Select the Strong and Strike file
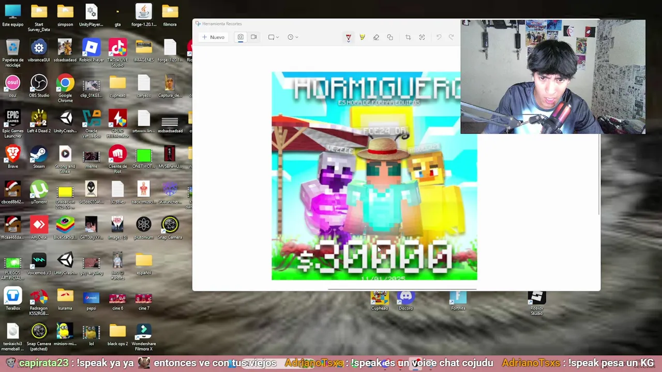This screenshot has height=372, width=662. tap(65, 159)
